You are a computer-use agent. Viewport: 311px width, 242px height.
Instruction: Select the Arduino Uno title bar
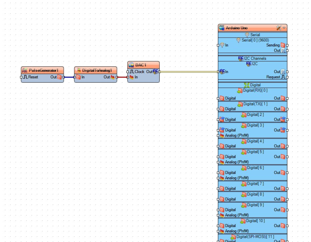coord(252,28)
